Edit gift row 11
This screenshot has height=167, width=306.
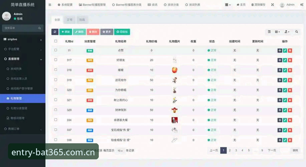click(285, 50)
